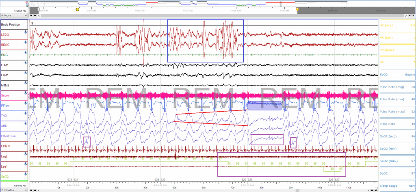Click the Sleep Stage REM readout panel
This screenshot has height=192, width=416.
coord(397,183)
